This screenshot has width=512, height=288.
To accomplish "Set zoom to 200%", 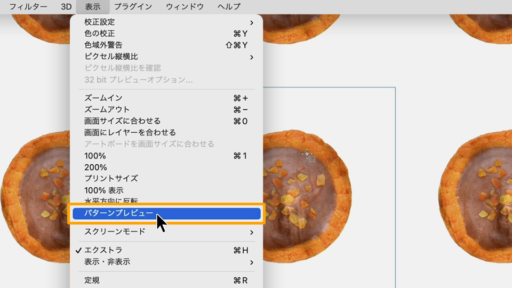I will point(166,167).
